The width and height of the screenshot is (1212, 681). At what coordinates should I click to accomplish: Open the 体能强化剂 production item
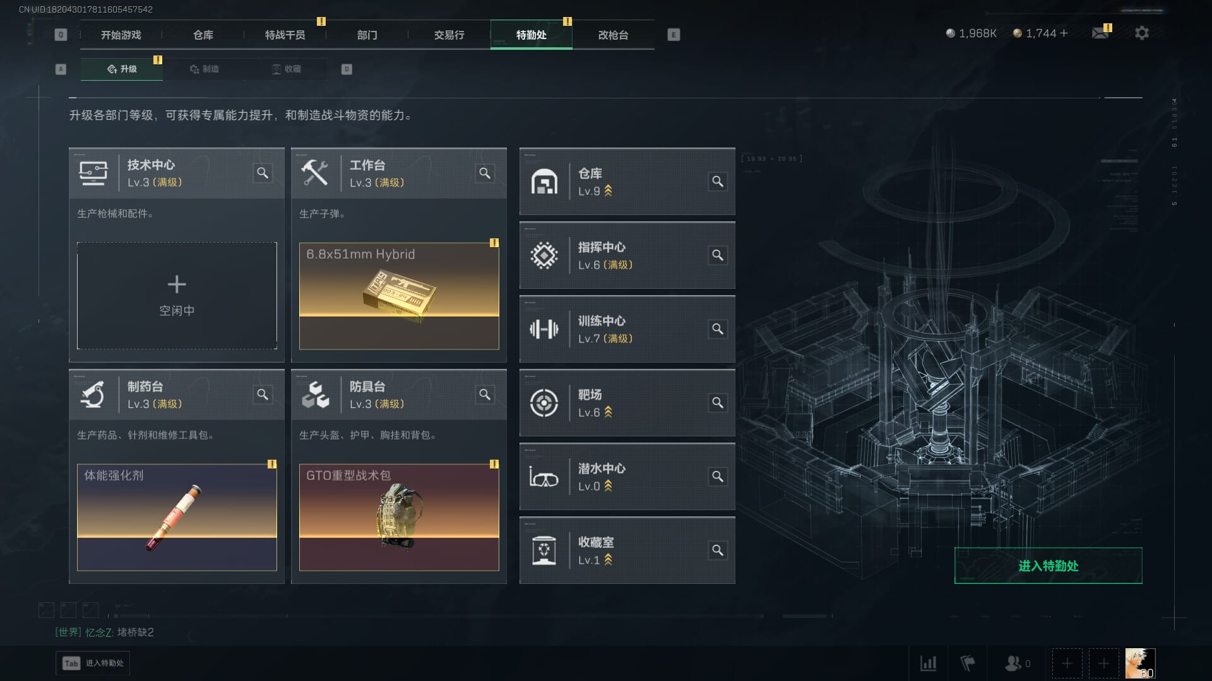(x=177, y=517)
